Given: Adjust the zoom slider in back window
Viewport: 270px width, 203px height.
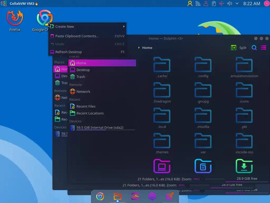Looking at the screenshot, I should [x=194, y=185].
